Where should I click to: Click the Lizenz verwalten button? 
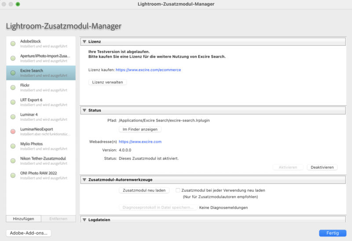[107, 82]
